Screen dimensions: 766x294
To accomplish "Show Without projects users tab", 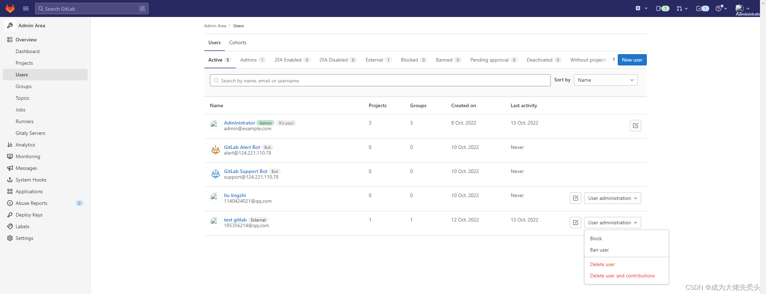I will tap(588, 60).
